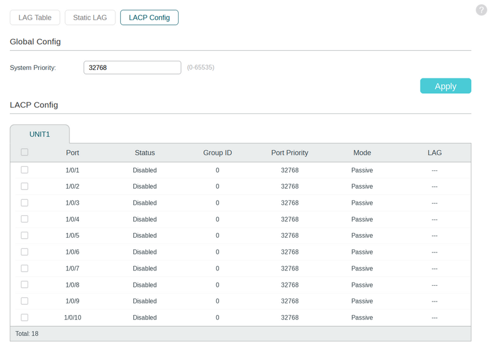
Task: Click LAG dashes of port 1/0/5
Action: click(435, 236)
